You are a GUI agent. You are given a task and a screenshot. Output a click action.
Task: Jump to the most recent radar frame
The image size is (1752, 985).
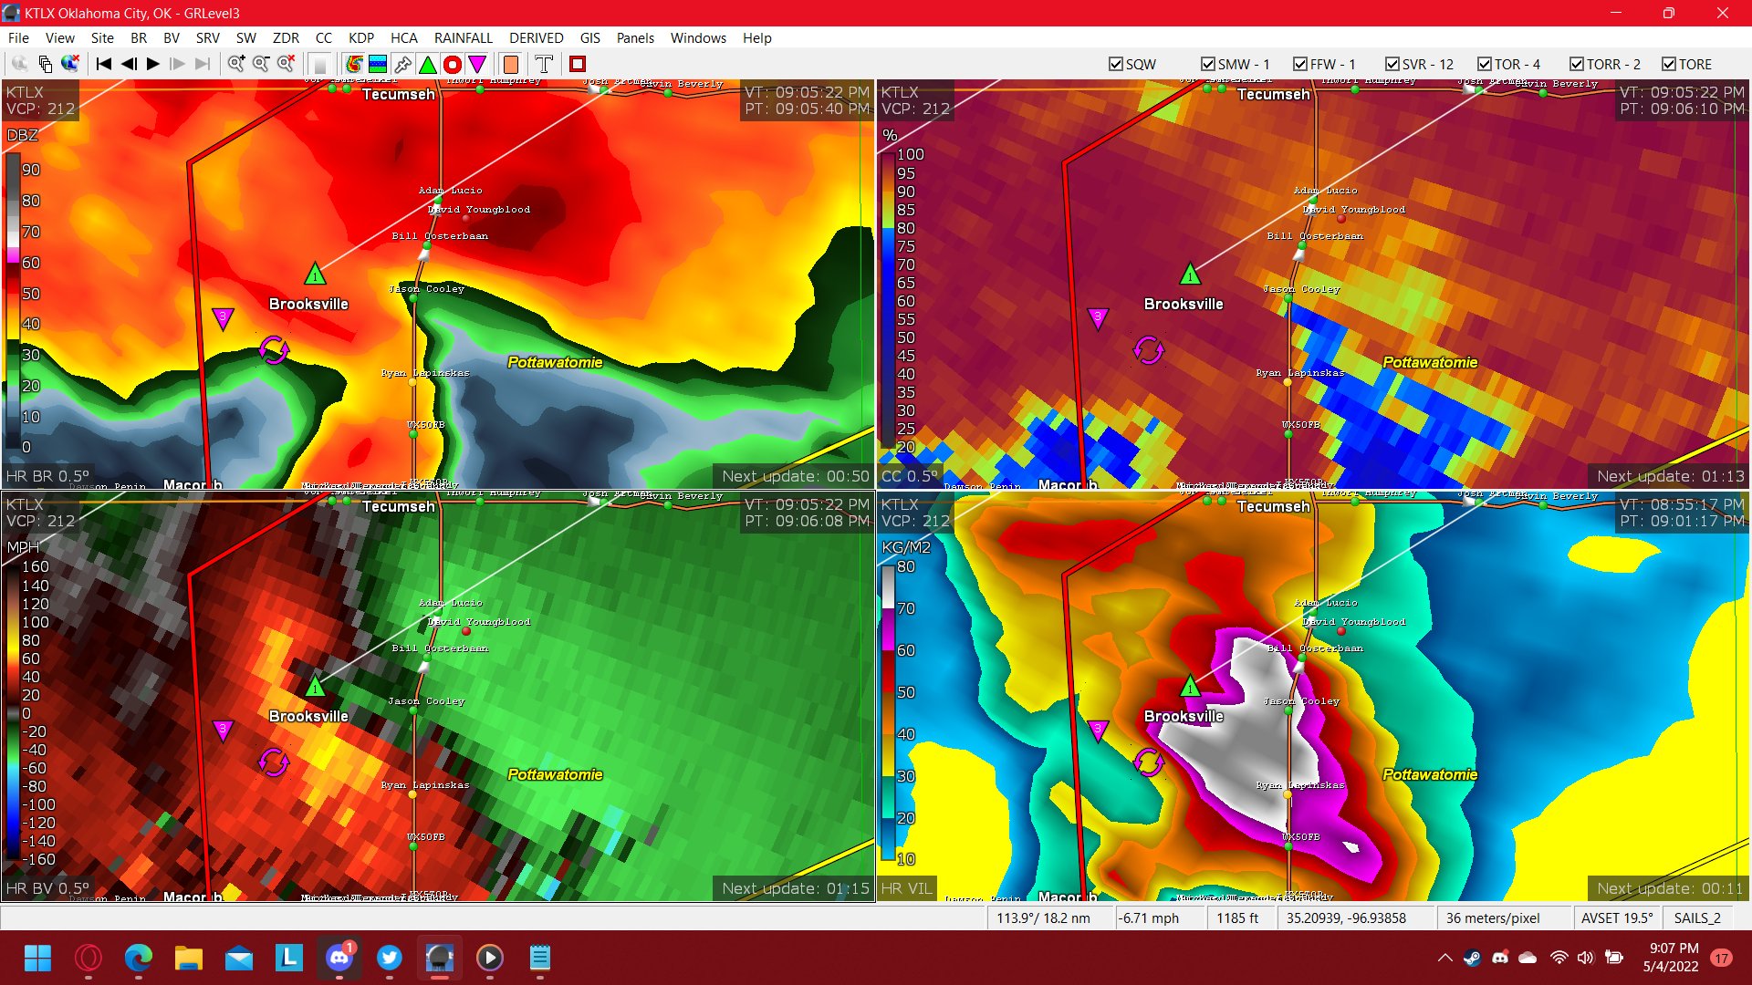[x=202, y=64]
